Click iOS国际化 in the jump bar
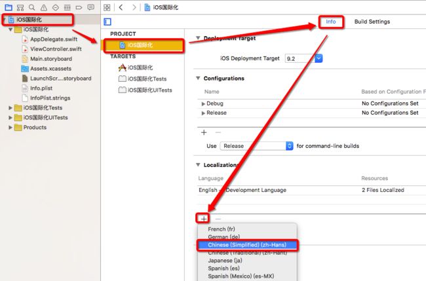The image size is (426, 281). [x=162, y=7]
